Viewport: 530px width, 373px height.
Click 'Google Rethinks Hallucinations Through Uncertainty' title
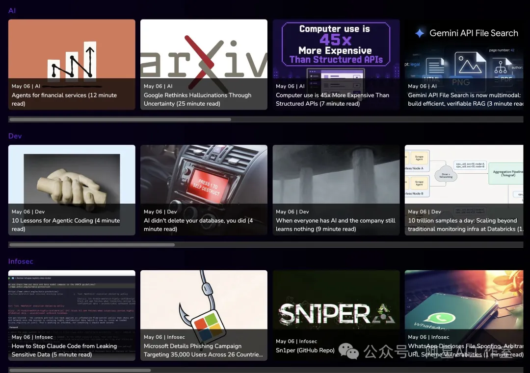[197, 99]
